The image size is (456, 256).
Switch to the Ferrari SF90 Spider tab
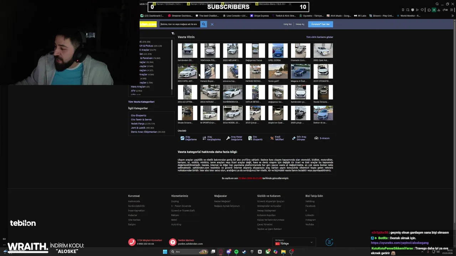tap(201, 4)
